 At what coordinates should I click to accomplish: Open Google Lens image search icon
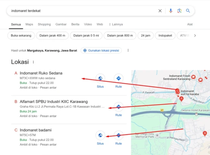tap(179, 11)
